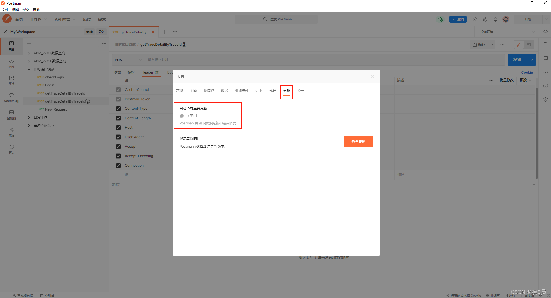
Task: Switch to the 代理 settings tab
Action: [x=273, y=91]
